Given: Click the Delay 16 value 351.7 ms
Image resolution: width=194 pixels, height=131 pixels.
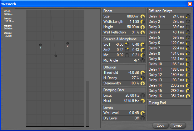Looking at the screenshot, I should pyautogui.click(x=177, y=96).
